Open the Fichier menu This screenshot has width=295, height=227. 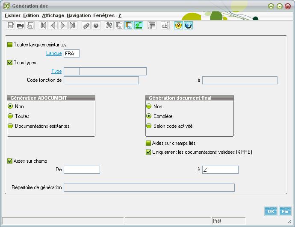[12, 15]
